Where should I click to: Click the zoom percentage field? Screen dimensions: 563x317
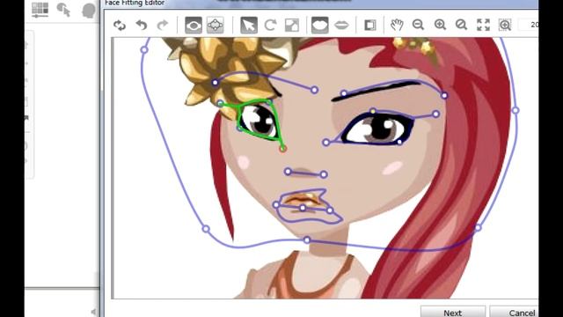click(529, 25)
